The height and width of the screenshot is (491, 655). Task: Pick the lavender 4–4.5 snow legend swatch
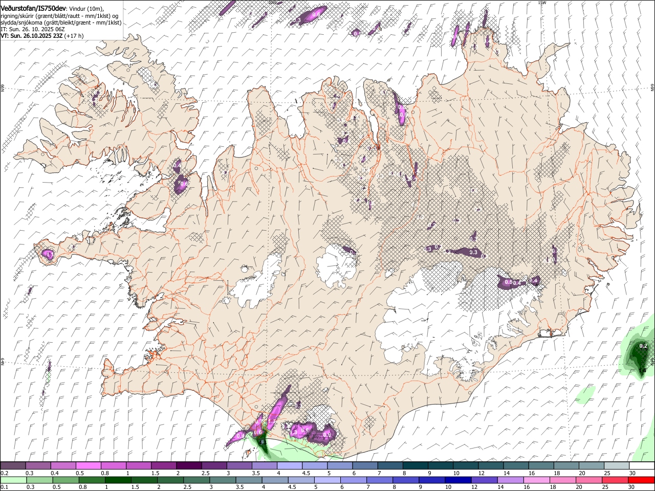(290, 466)
